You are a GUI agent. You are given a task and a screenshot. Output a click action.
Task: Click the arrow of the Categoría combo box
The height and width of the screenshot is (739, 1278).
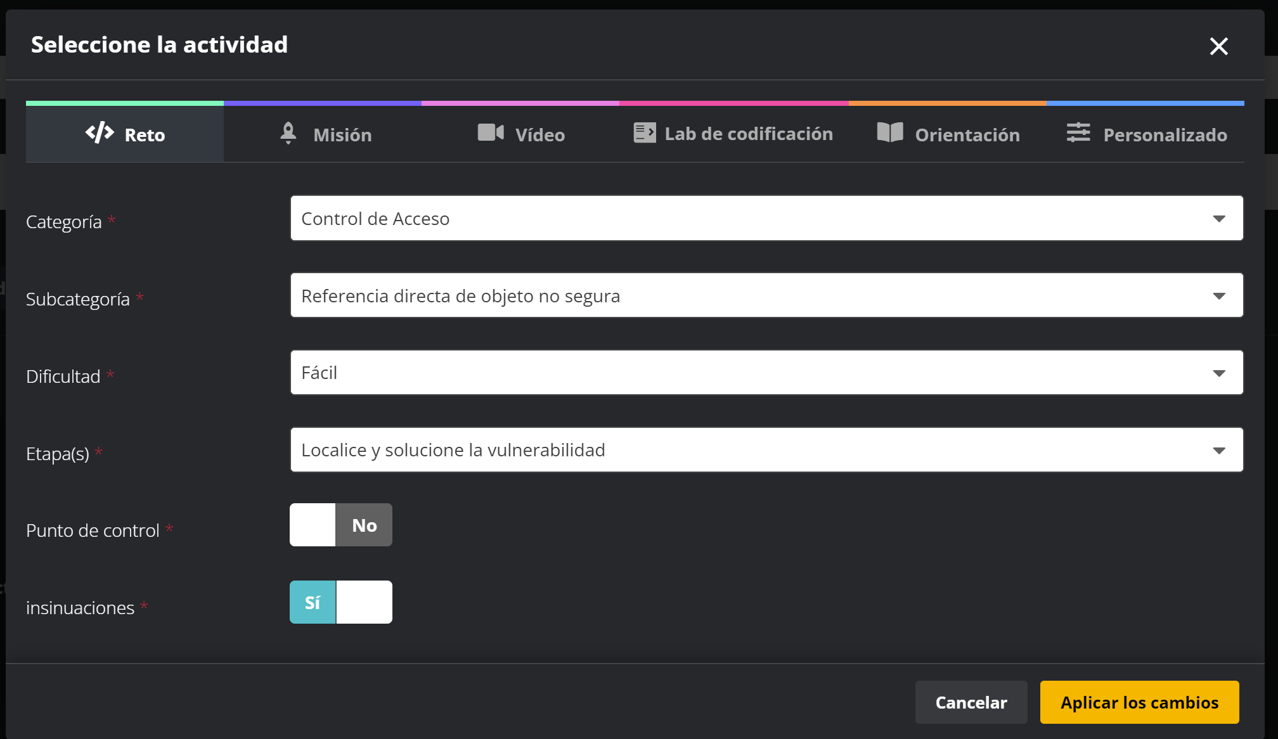pos(1218,219)
